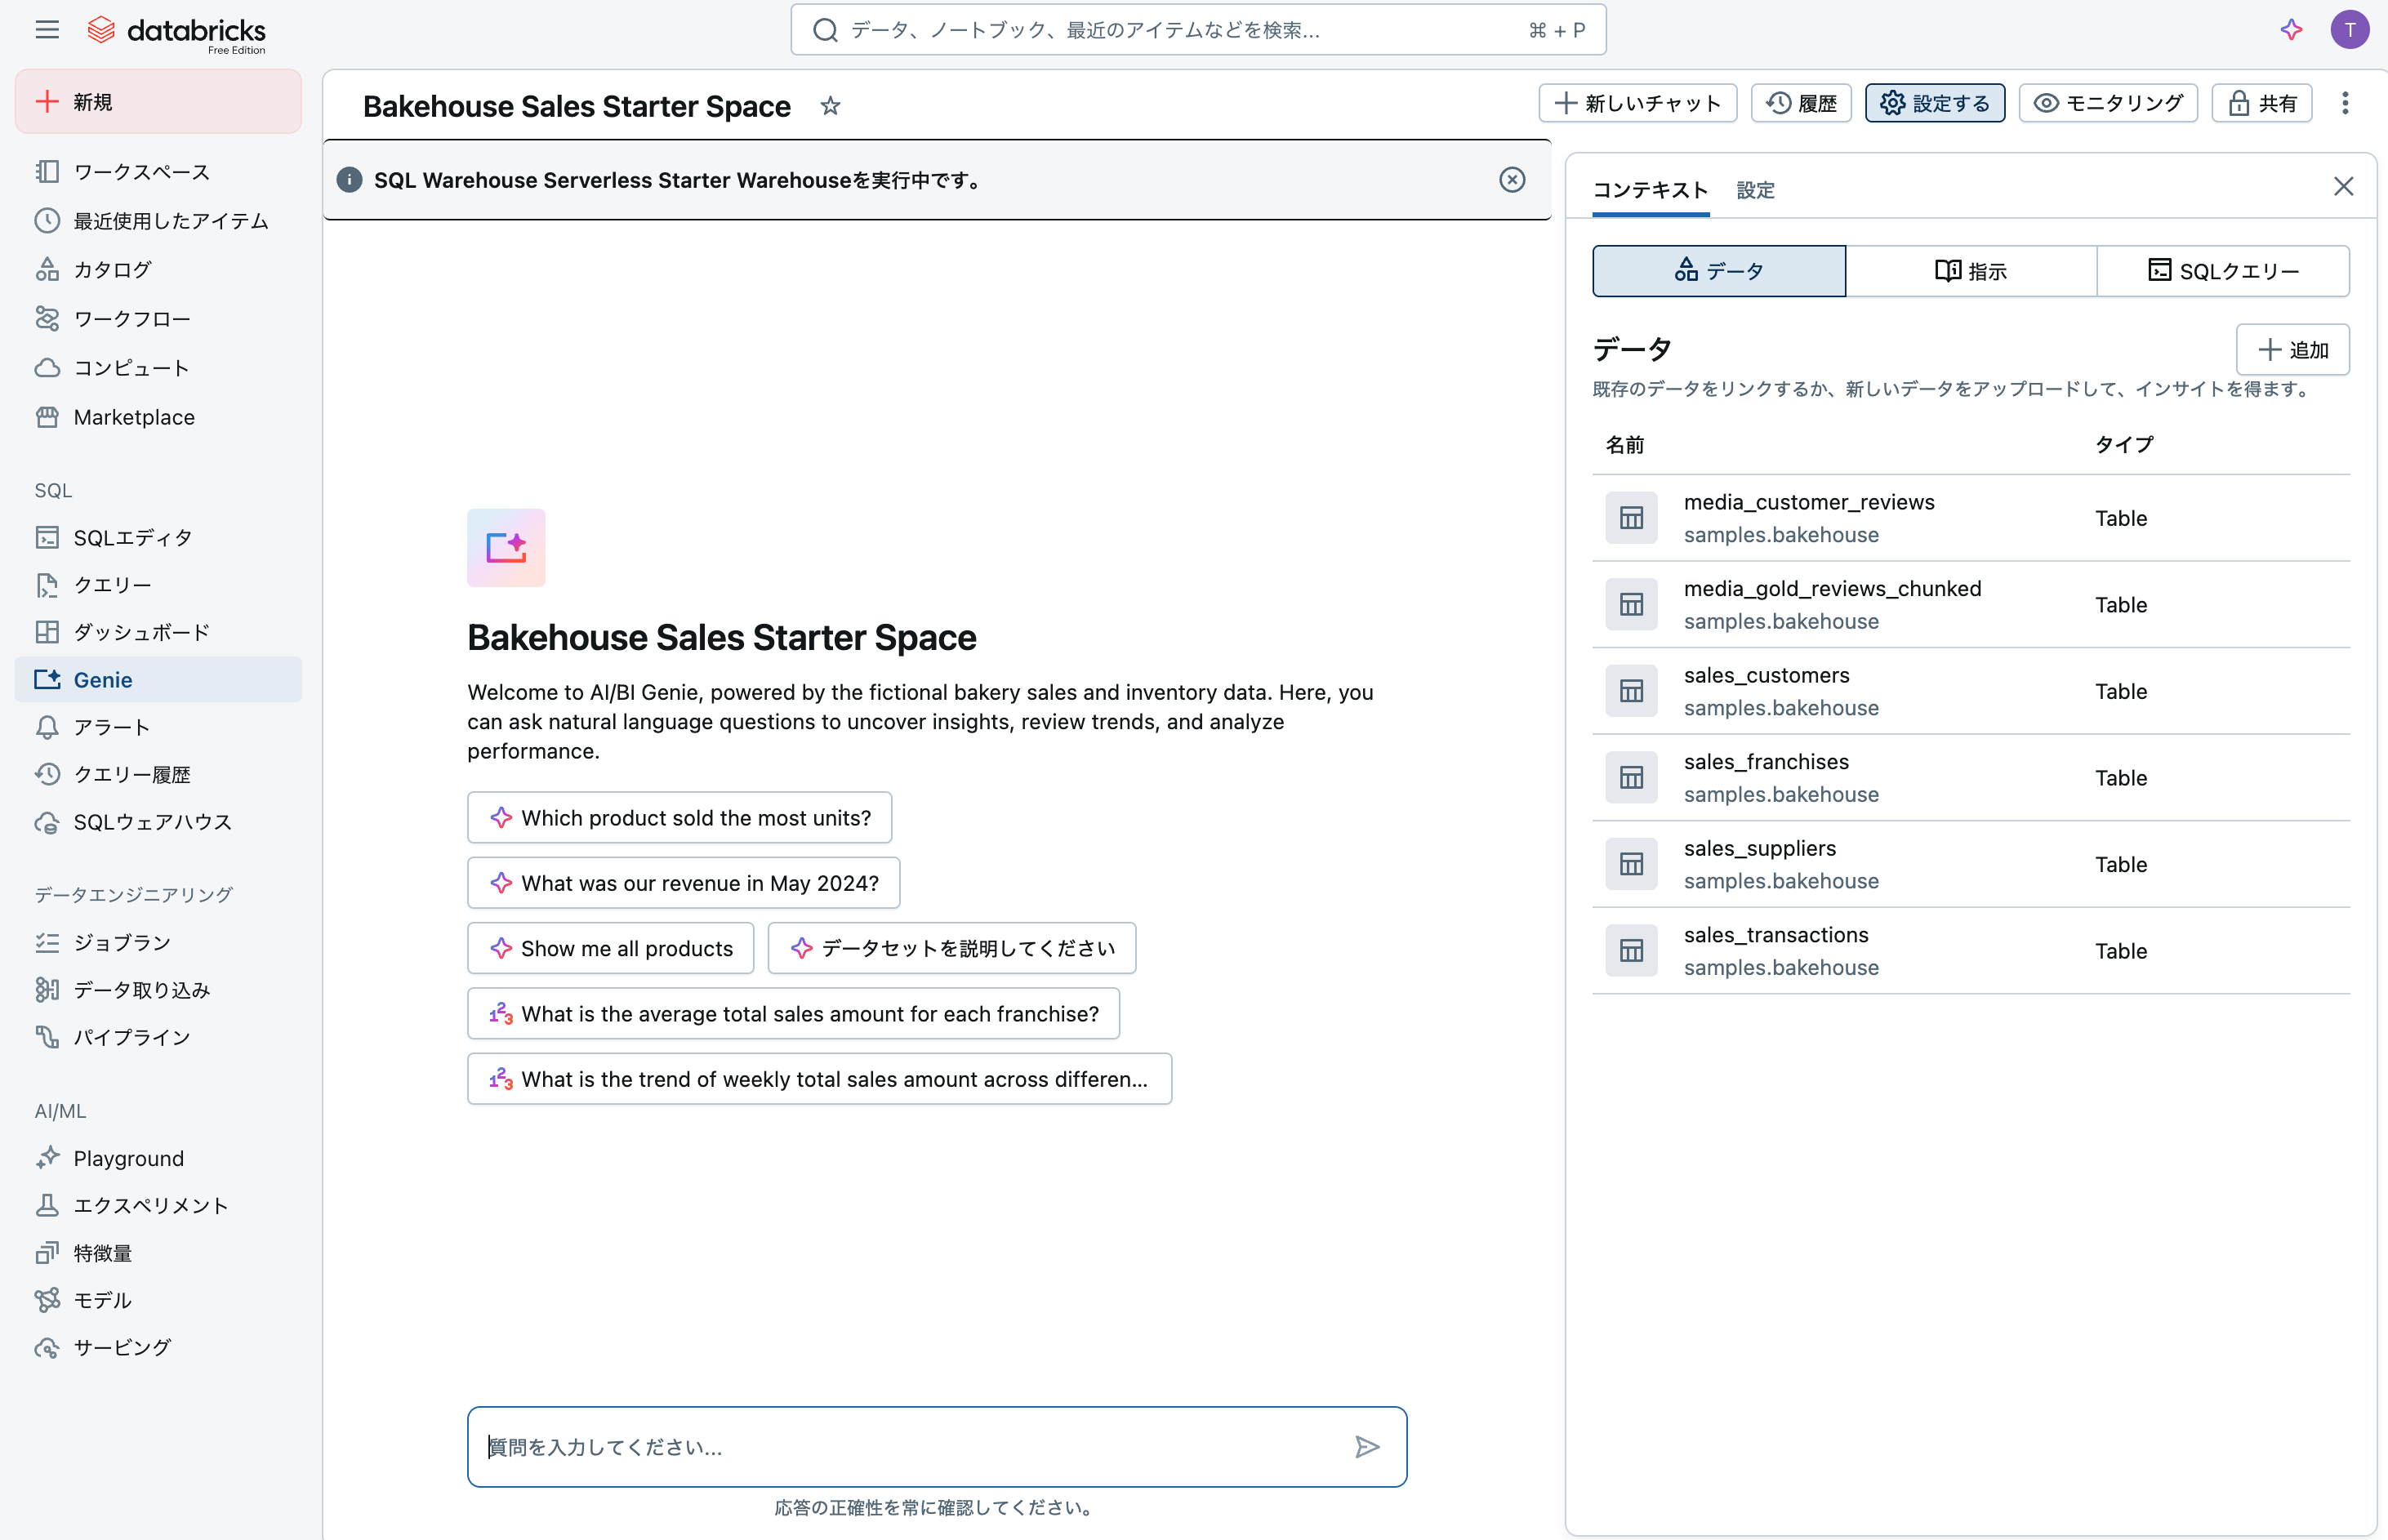2388x1540 pixels.
Task: Ask trend of weekly total sales amount
Action: click(x=820, y=1079)
